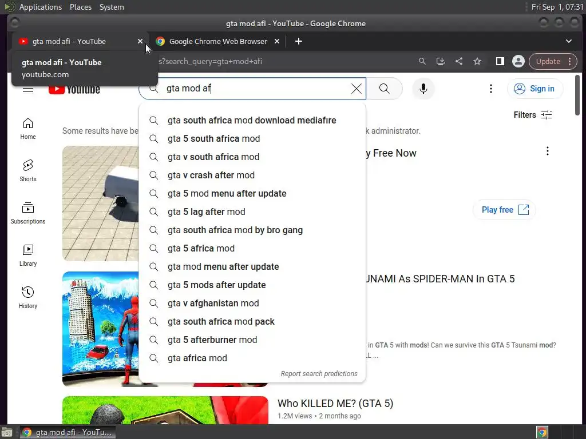This screenshot has height=439, width=586.
Task: Click the taskbar gta mod afi window button
Action: (68, 432)
